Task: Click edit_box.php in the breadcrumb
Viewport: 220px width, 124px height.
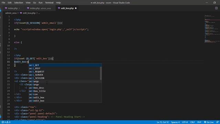Action: click(29, 13)
